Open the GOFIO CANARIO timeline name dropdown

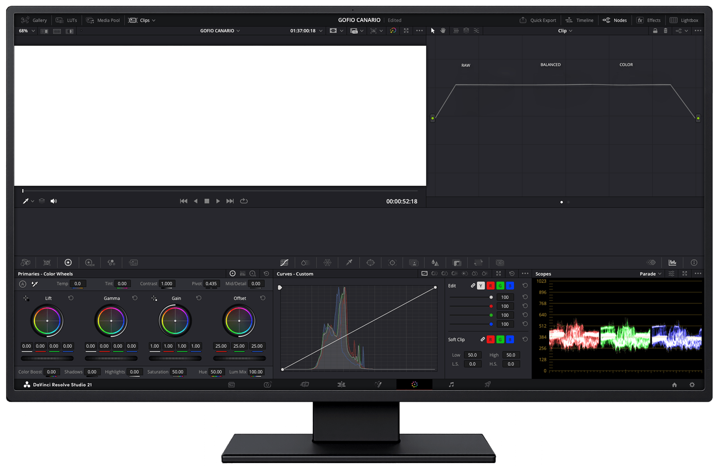tap(220, 31)
